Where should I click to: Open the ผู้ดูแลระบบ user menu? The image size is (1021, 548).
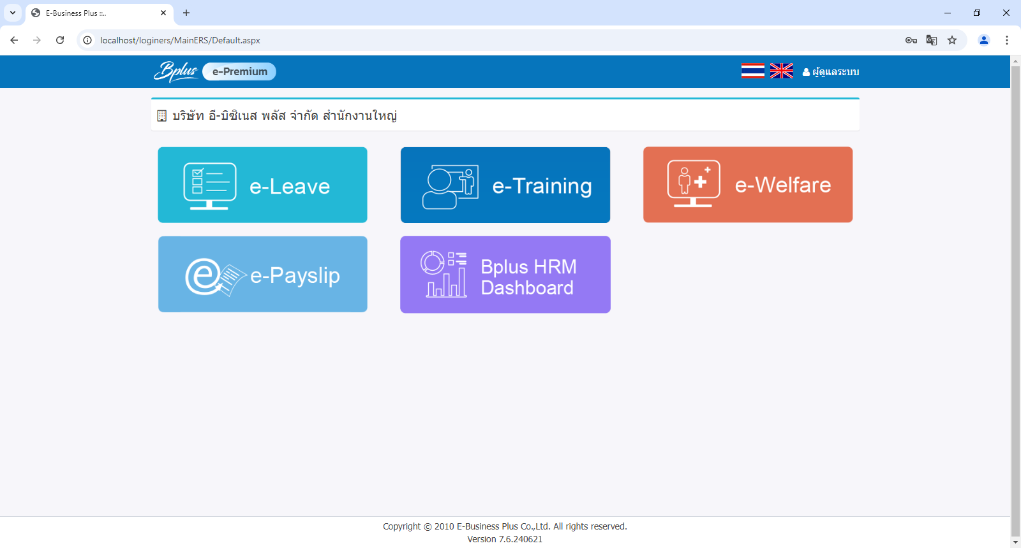pos(831,72)
